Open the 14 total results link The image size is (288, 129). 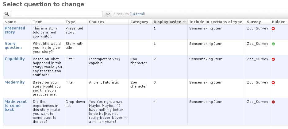[138, 14]
